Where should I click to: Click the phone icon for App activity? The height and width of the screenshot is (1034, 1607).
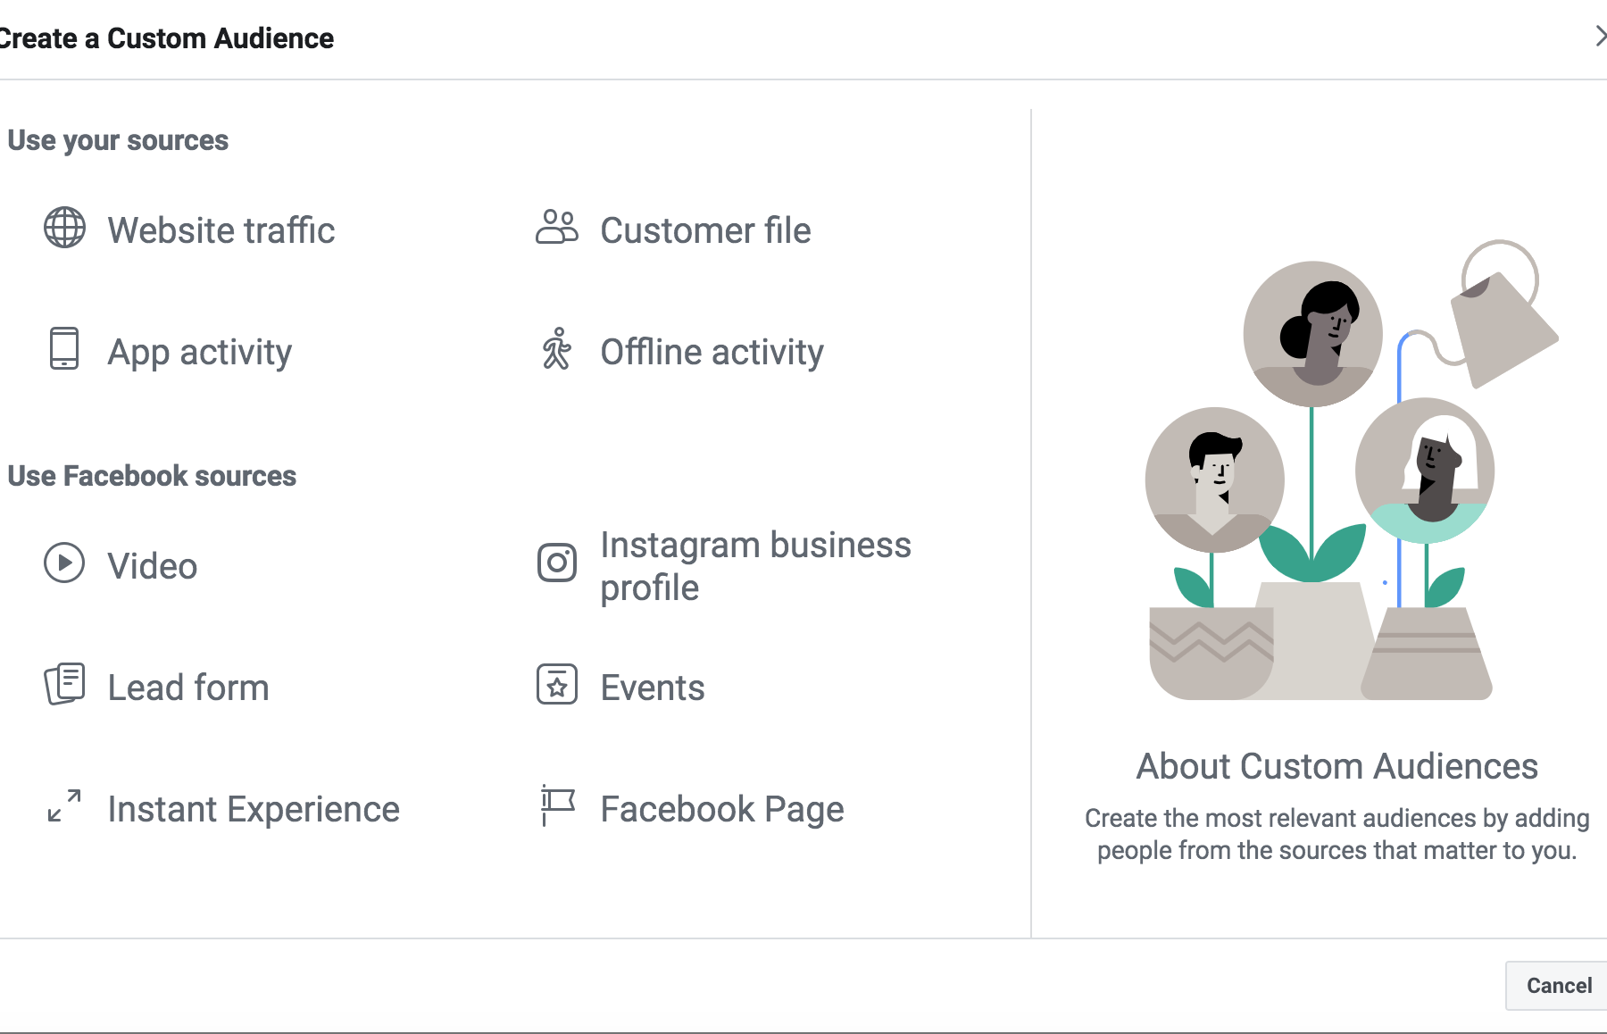coord(64,348)
